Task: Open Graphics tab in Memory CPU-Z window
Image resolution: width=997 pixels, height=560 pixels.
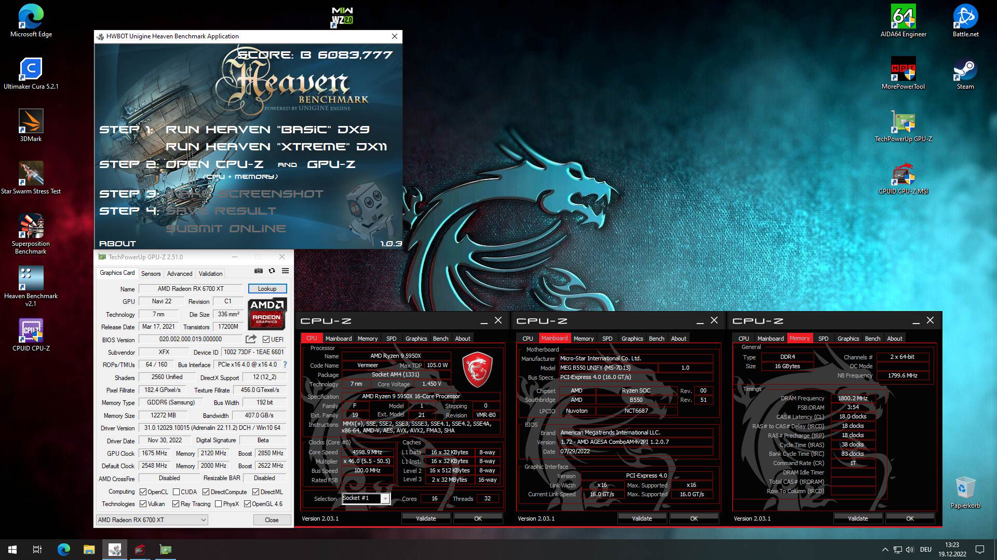Action: (848, 338)
